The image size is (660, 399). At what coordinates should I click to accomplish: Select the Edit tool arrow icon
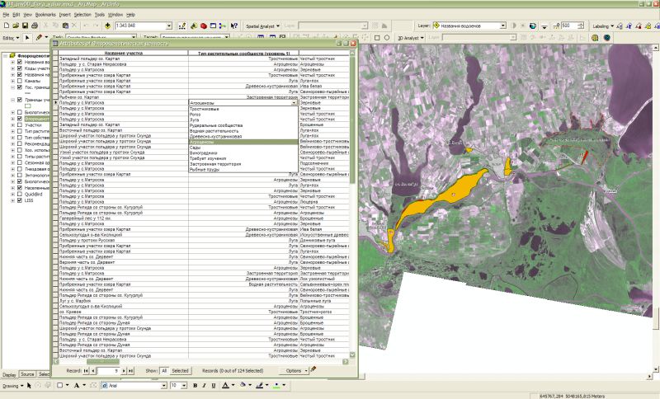tap(27, 37)
